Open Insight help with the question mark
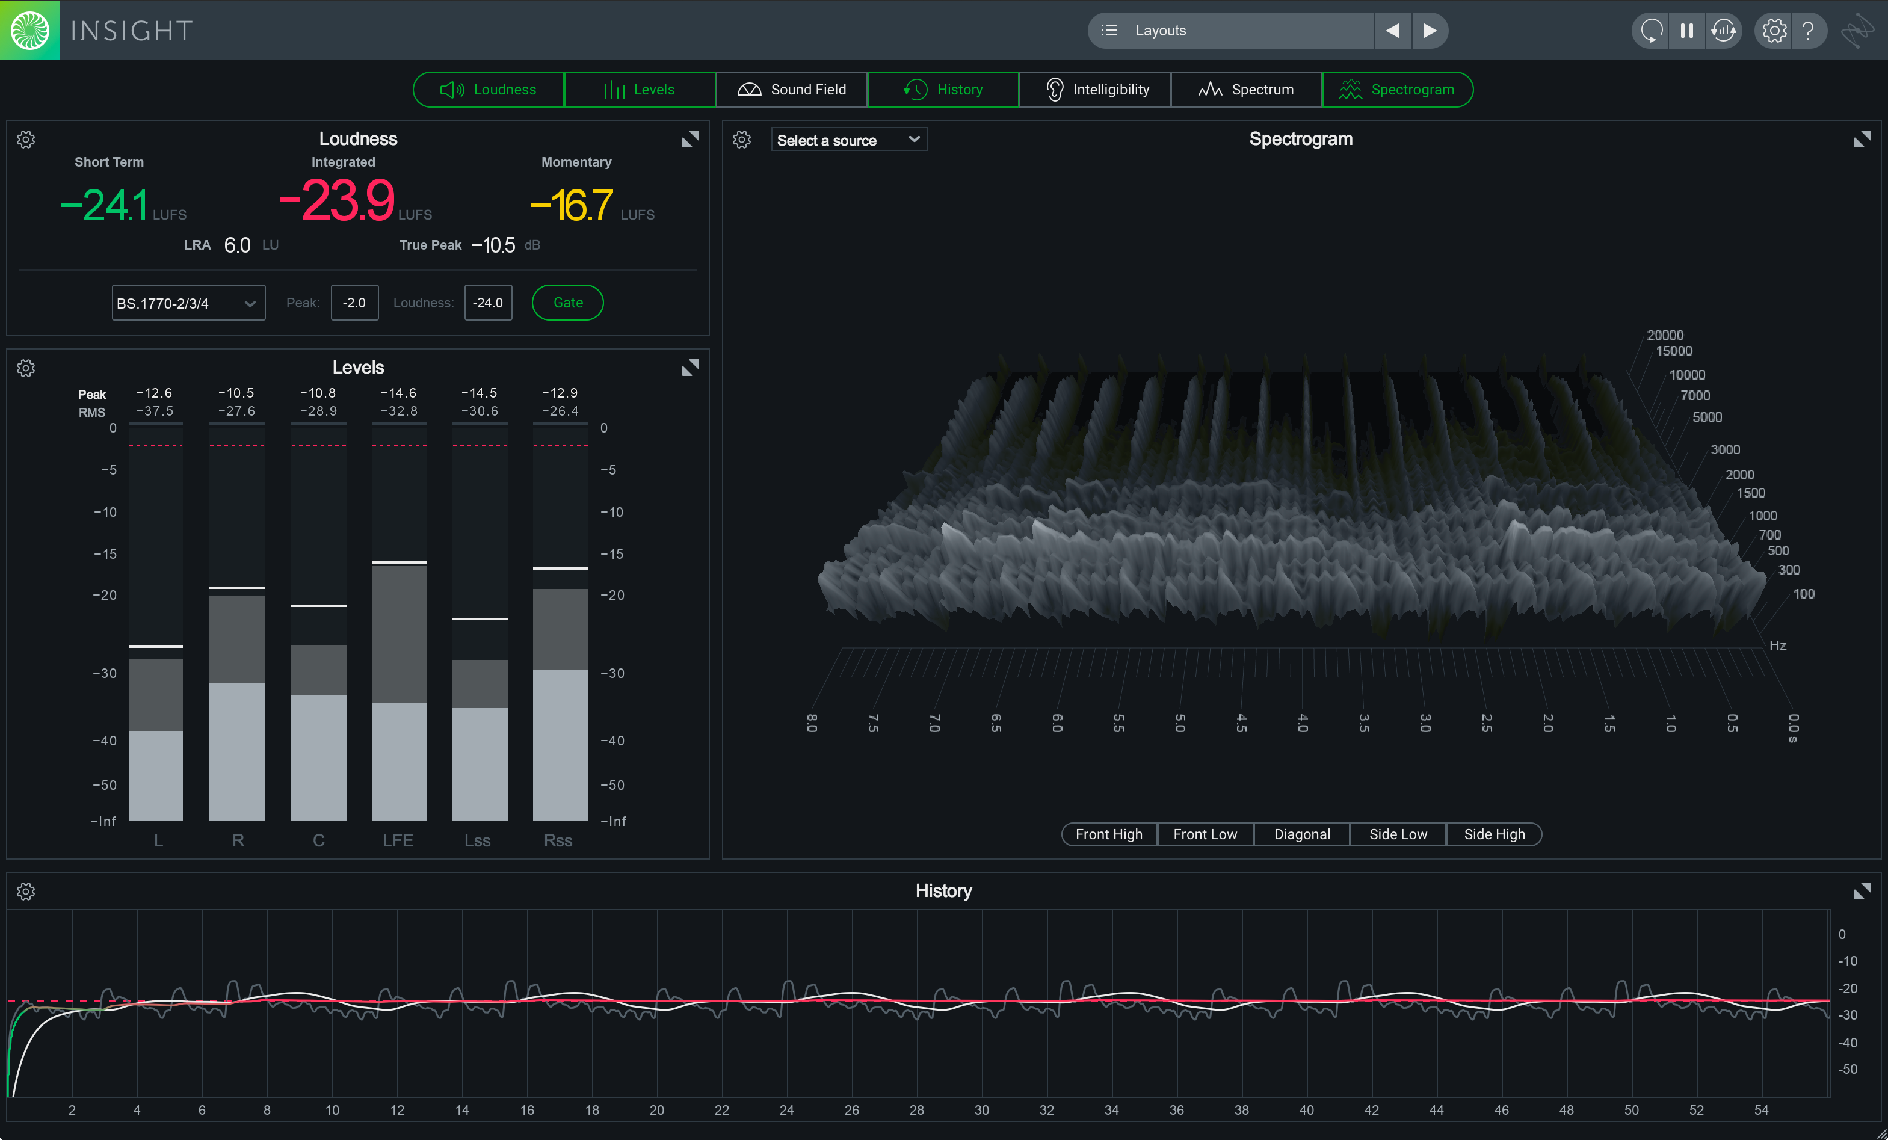Screen dimensions: 1888x1140 (x=1809, y=31)
